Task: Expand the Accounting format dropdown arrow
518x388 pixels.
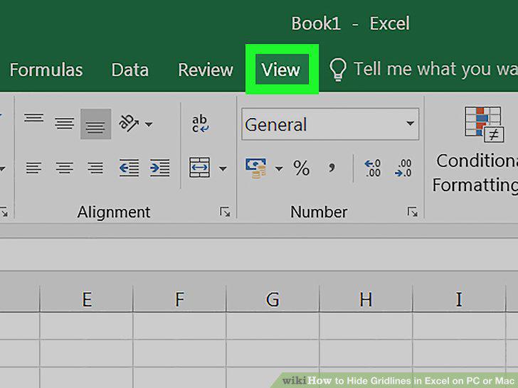Action: (x=279, y=169)
